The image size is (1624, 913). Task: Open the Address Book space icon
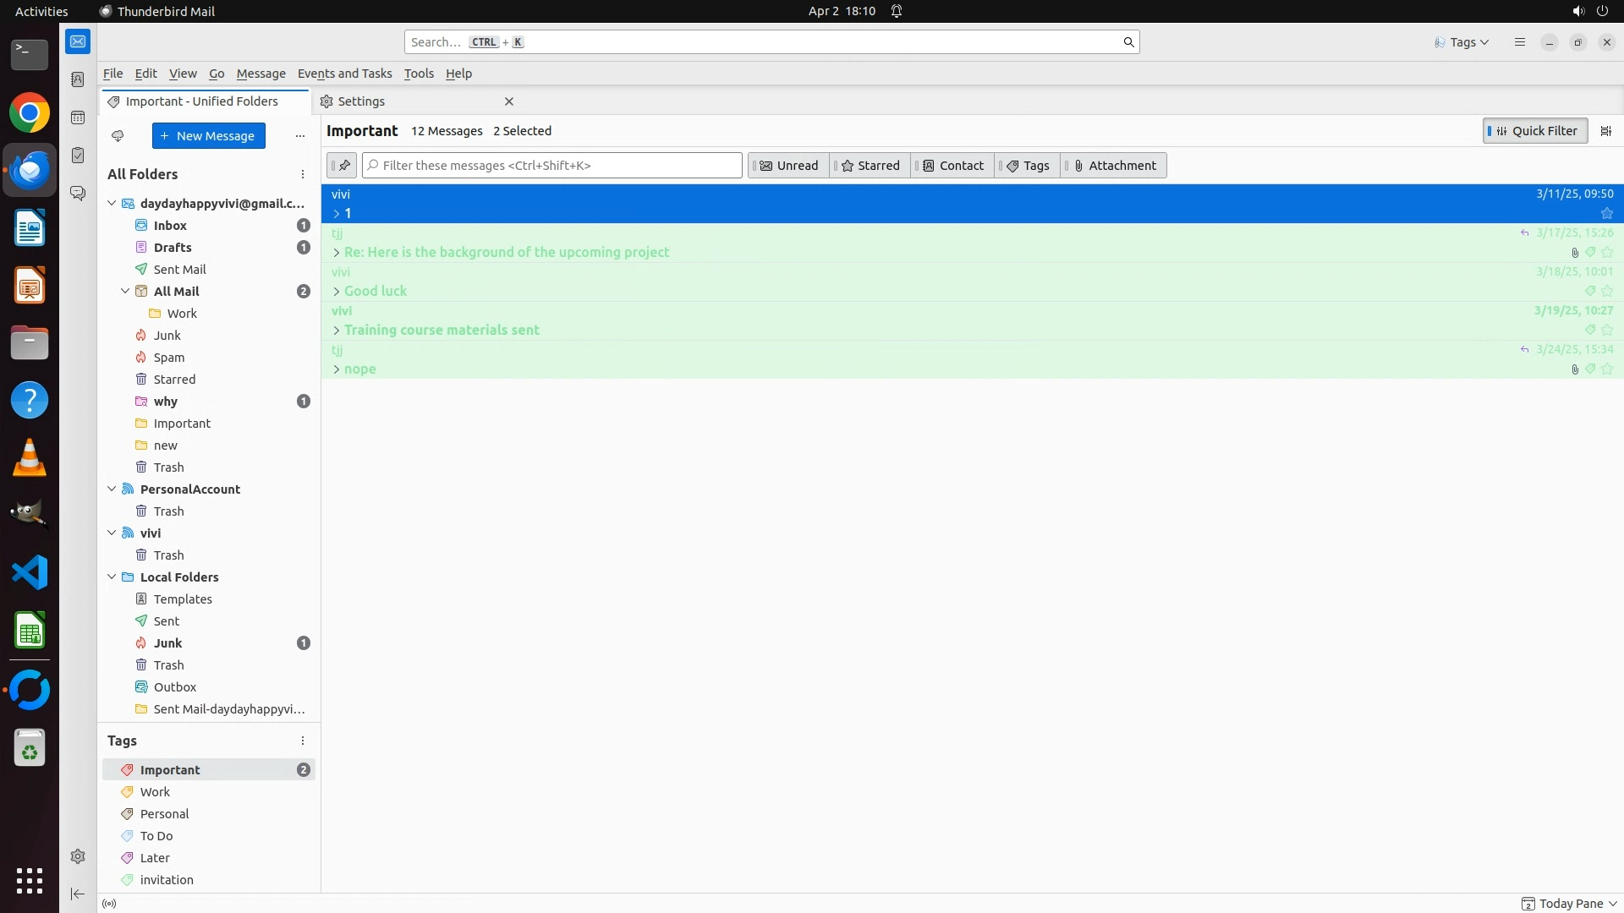[78, 79]
